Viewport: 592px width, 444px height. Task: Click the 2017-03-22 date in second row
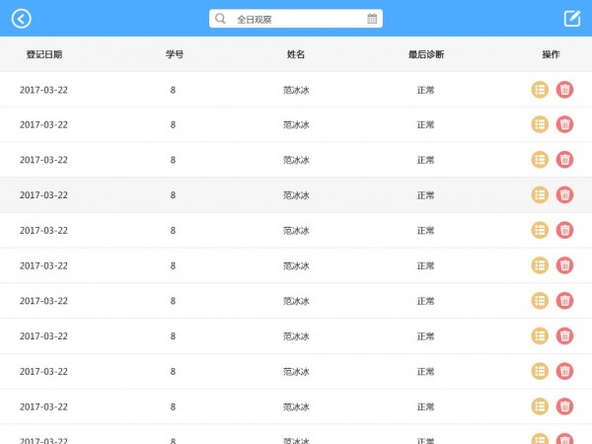43,124
